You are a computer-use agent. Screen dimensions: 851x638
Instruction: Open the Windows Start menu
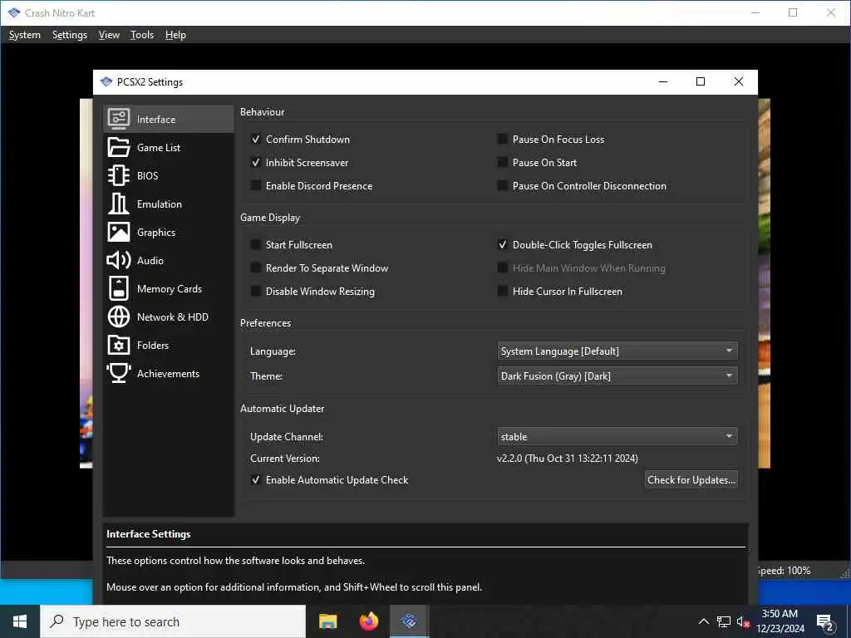pos(20,621)
